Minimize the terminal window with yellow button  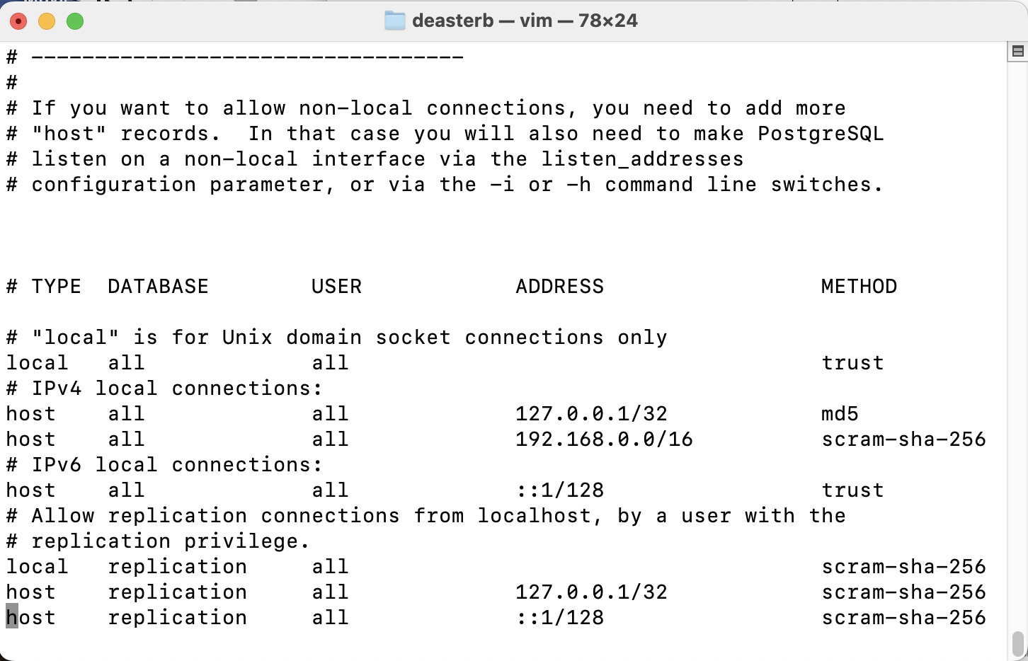click(47, 21)
